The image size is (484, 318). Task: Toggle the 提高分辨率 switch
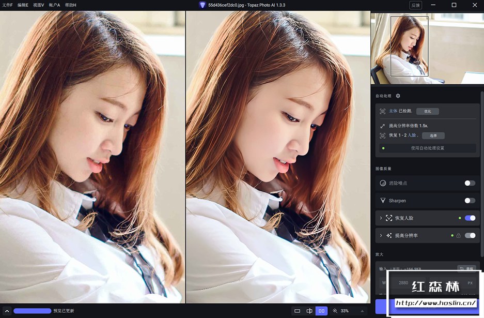click(470, 235)
